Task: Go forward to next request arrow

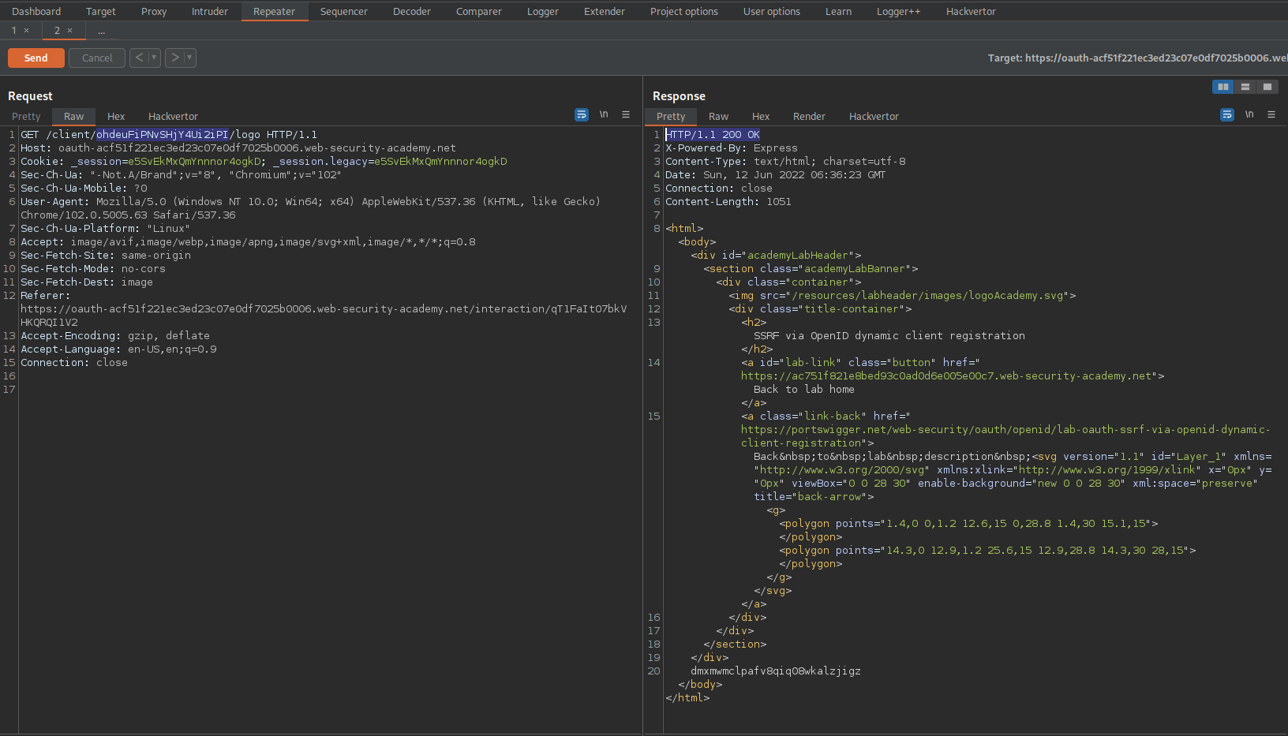Action: (174, 58)
